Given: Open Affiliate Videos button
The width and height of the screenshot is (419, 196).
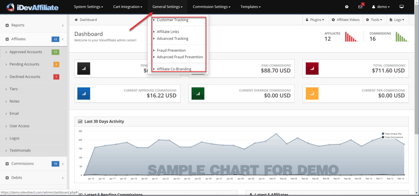Looking at the screenshot, I should [x=346, y=20].
